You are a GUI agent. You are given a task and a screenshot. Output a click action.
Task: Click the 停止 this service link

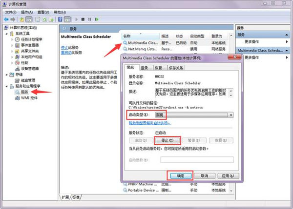click(64, 48)
